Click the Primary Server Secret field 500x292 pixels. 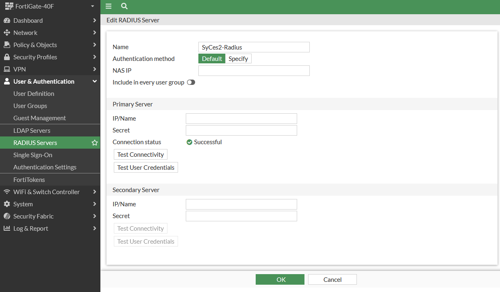(241, 130)
